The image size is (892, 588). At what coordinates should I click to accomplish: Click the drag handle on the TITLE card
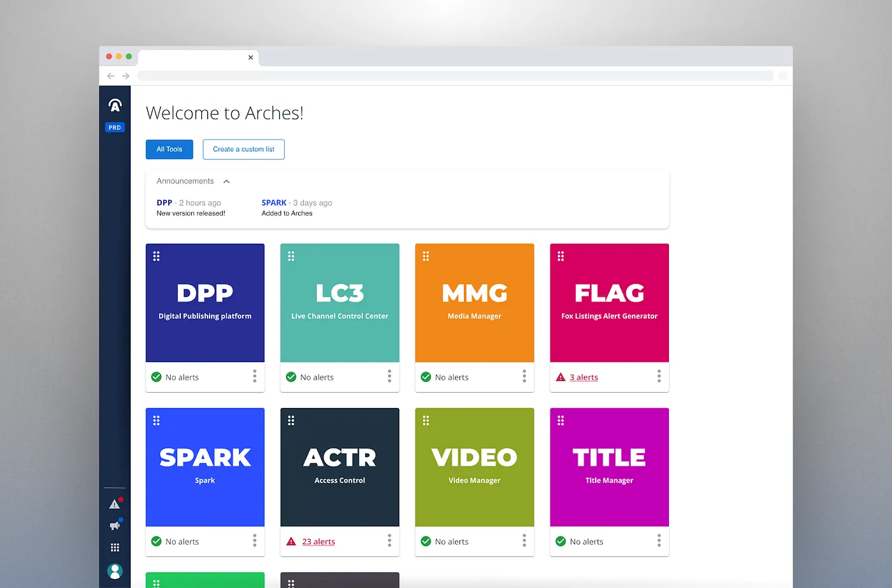561,420
